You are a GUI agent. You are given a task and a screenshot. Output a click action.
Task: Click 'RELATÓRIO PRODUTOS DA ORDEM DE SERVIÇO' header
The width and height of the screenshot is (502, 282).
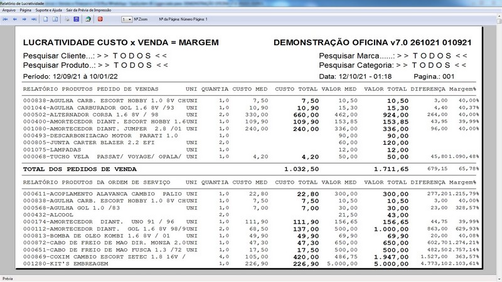point(97,182)
